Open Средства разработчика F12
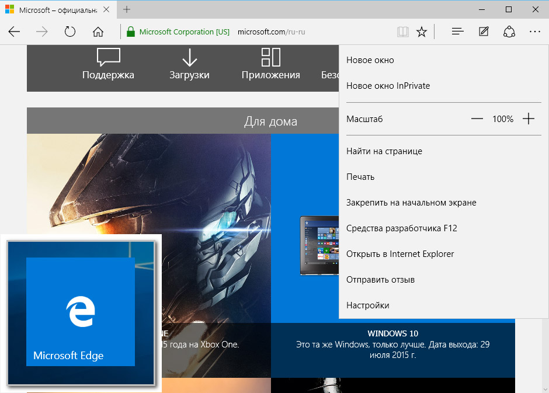The image size is (549, 393). tap(444, 228)
